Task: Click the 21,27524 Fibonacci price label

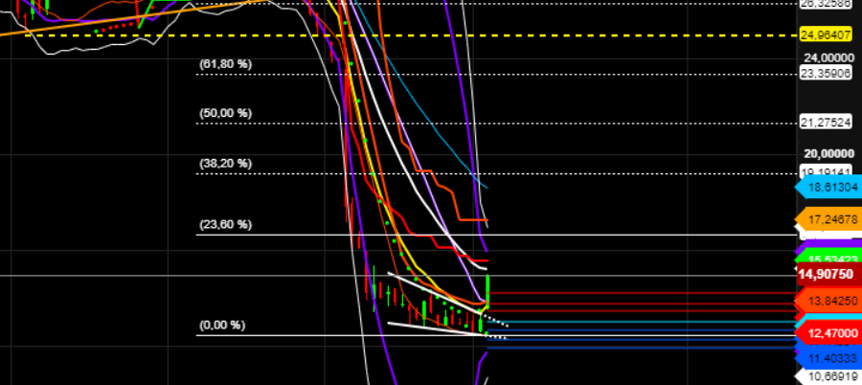Action: tap(827, 123)
